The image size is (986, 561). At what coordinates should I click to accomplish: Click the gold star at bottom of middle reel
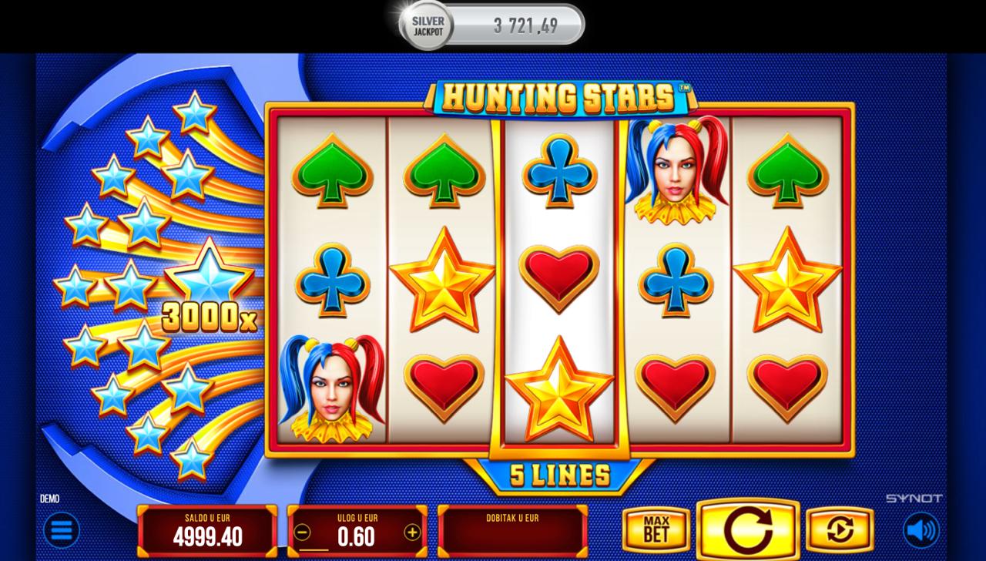pos(559,389)
